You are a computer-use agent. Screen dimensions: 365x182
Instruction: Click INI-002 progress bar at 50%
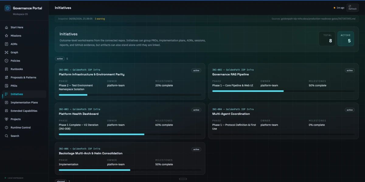(283, 91)
